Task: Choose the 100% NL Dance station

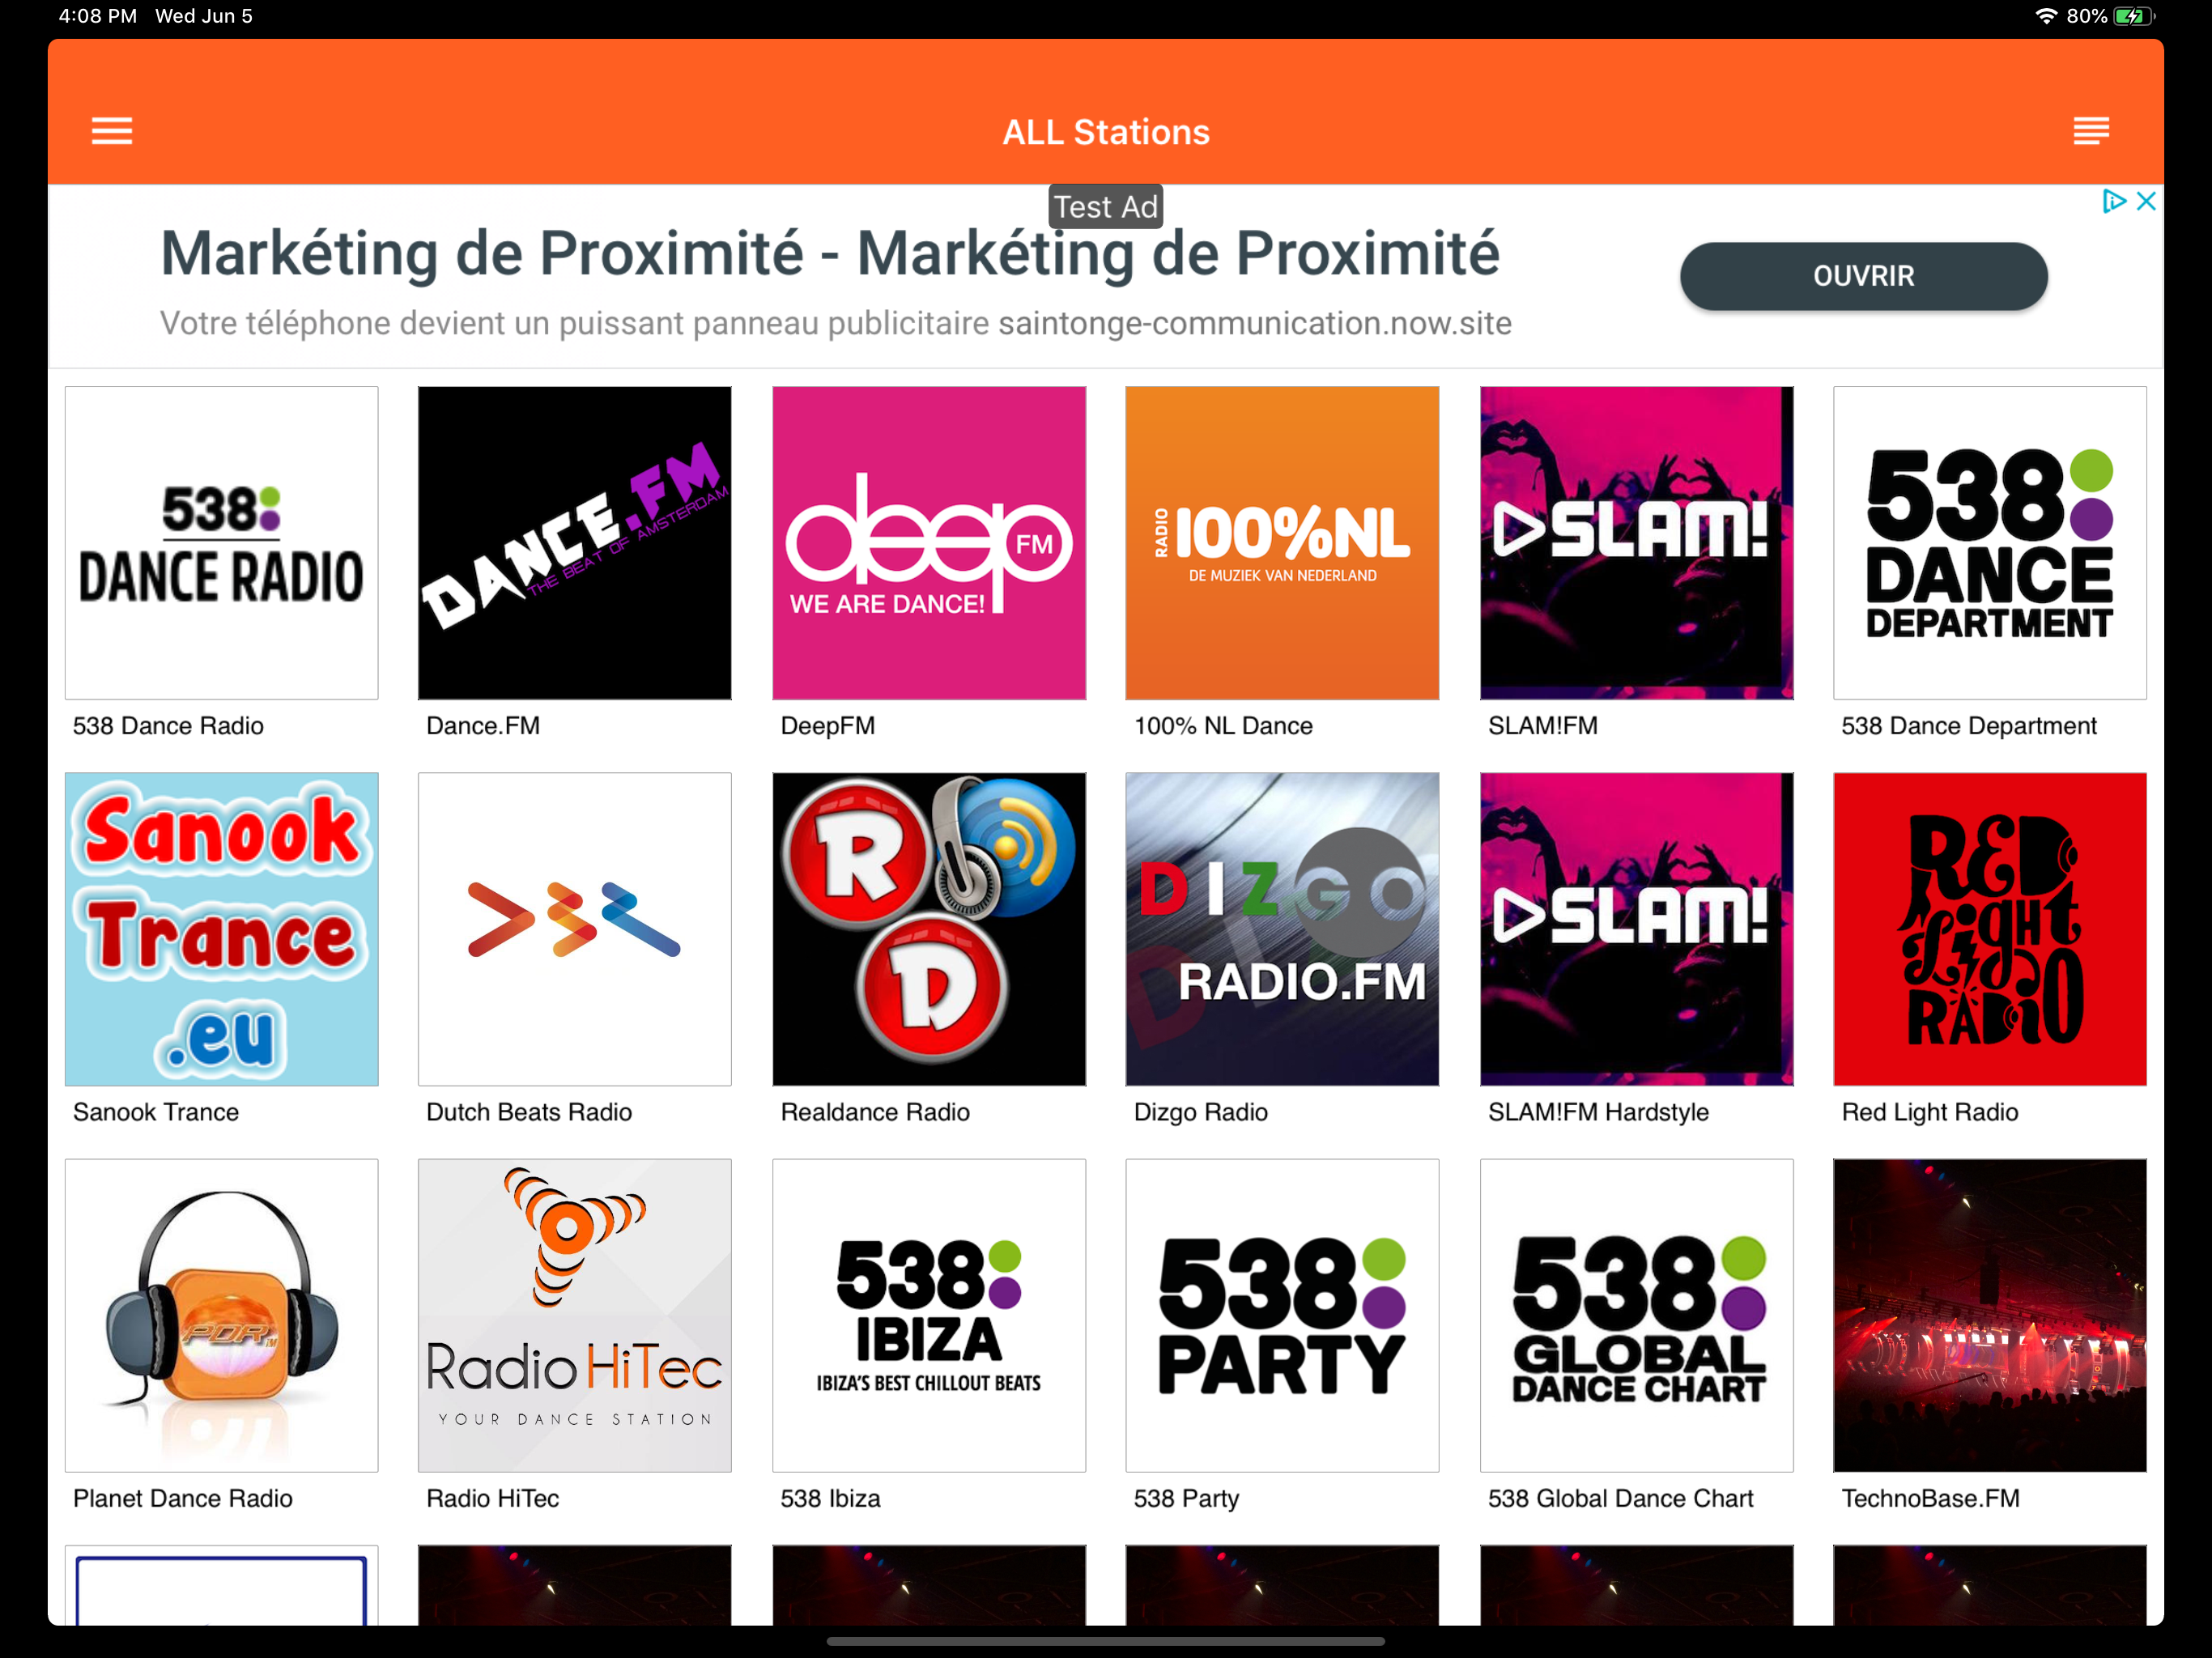Action: pos(1282,543)
